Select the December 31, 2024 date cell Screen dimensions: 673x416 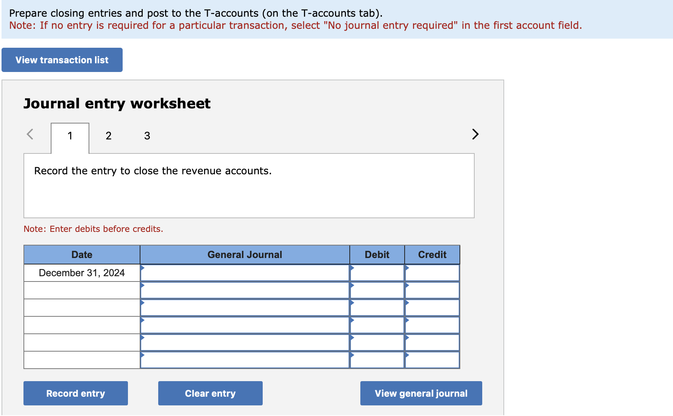pos(82,272)
